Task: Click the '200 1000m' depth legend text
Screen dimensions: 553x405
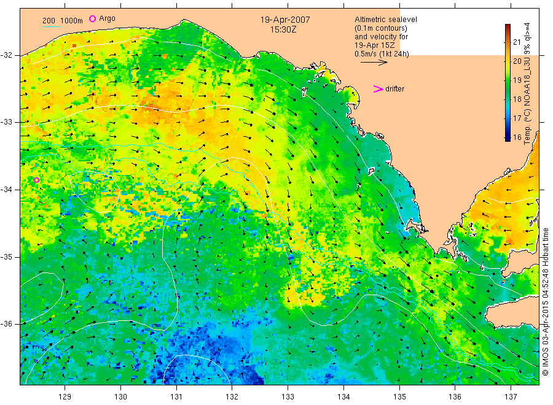Action: (x=63, y=21)
